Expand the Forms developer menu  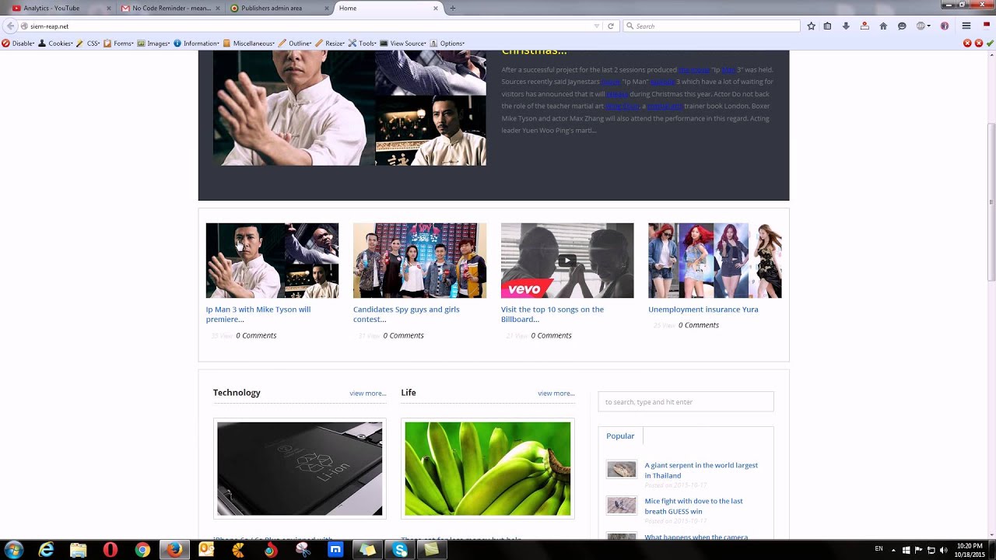[119, 44]
